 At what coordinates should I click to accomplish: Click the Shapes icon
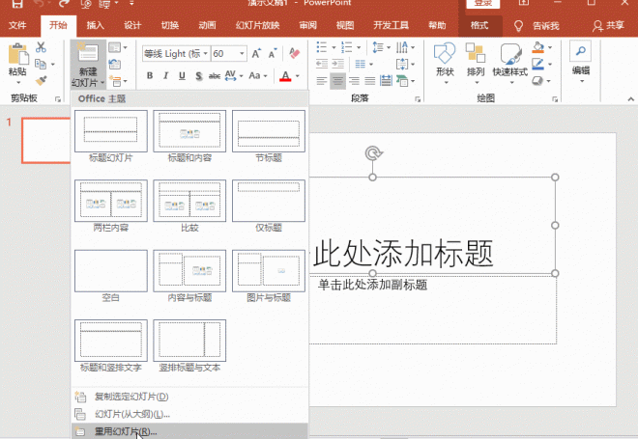tap(445, 54)
